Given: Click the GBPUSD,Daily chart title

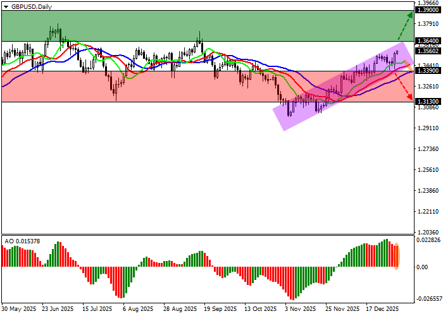Looking at the screenshot, I should 32,7.
